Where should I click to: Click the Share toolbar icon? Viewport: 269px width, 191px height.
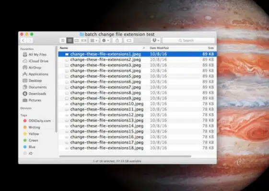117,41
